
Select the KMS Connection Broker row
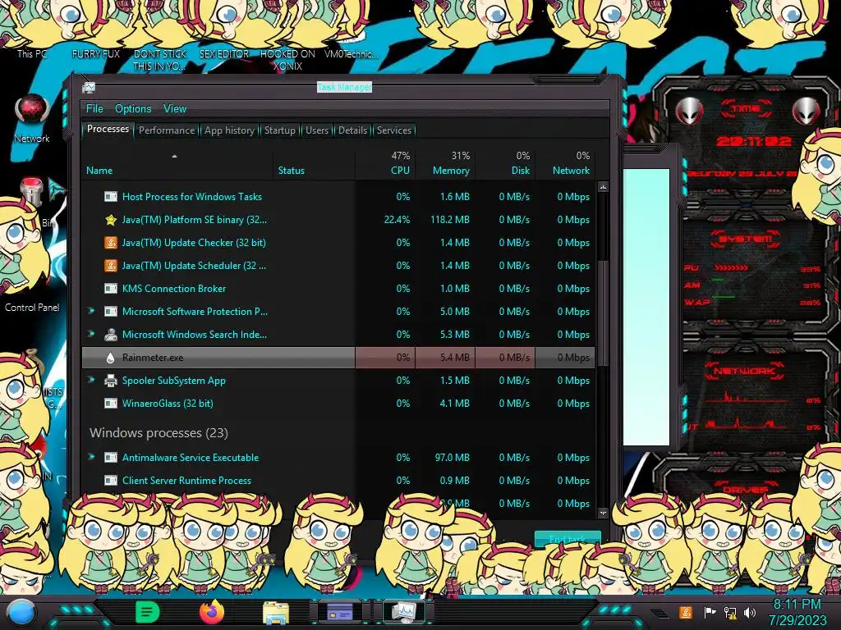[x=338, y=289]
